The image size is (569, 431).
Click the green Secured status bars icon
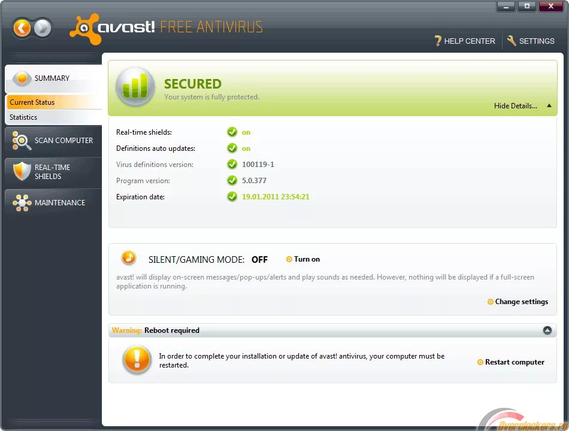coord(135,86)
